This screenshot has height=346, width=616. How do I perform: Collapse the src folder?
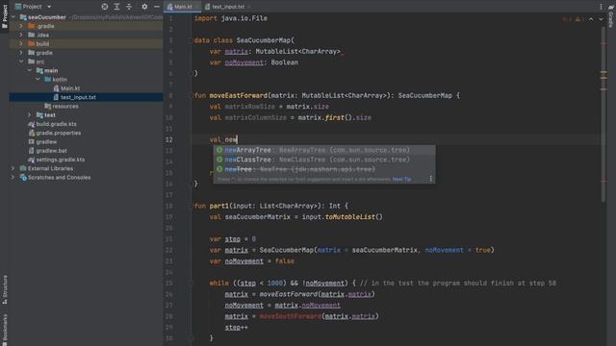pos(21,62)
